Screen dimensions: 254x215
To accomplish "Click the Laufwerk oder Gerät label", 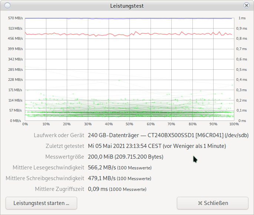I will pyautogui.click(x=59, y=135).
